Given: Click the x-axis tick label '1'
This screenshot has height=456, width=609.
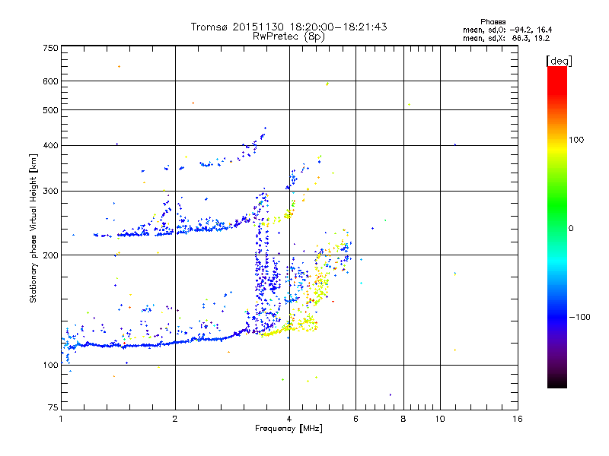Looking at the screenshot, I should tap(61, 419).
